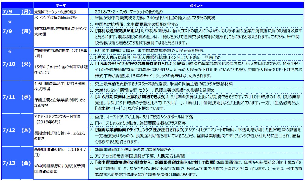Click the star above the 7/10 date
Viewport: 305px width, 181px height.
pos(10,52)
